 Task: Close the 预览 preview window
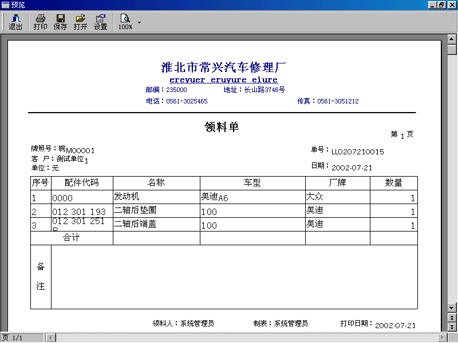tap(452, 5)
